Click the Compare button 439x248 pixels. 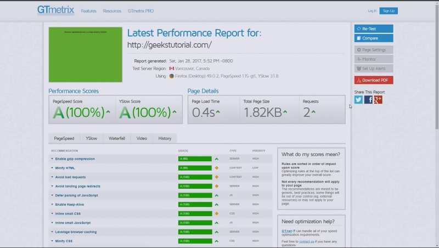(374, 38)
